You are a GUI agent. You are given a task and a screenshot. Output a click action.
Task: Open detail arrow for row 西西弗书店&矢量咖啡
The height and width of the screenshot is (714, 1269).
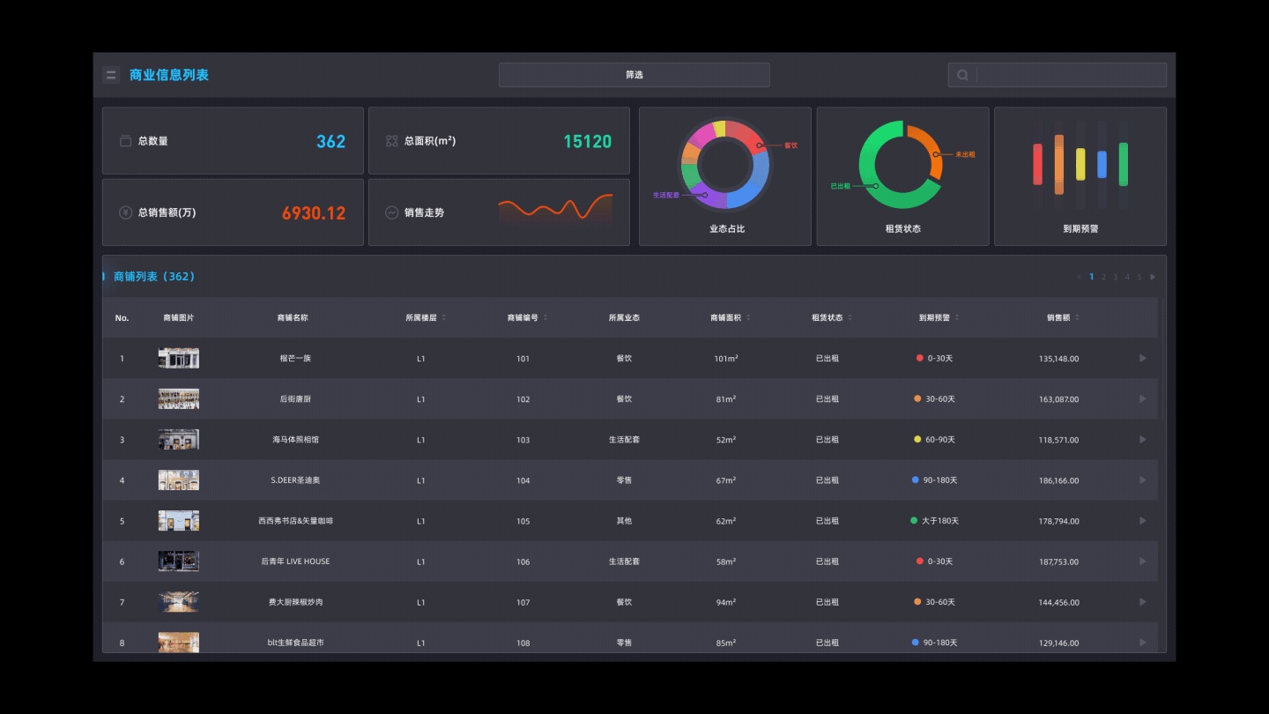pos(1143,520)
